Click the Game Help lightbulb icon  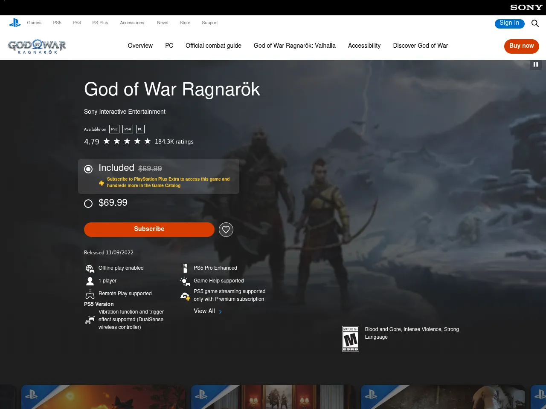(185, 281)
